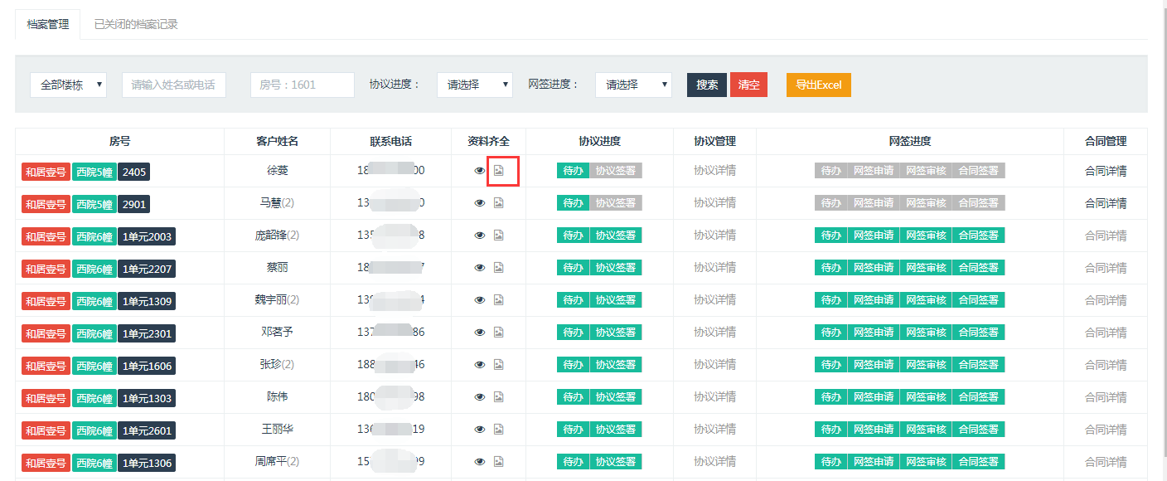Click 和居壹号 tag in 周席平 row
Screen dimensions: 1167x481
pyautogui.click(x=46, y=463)
